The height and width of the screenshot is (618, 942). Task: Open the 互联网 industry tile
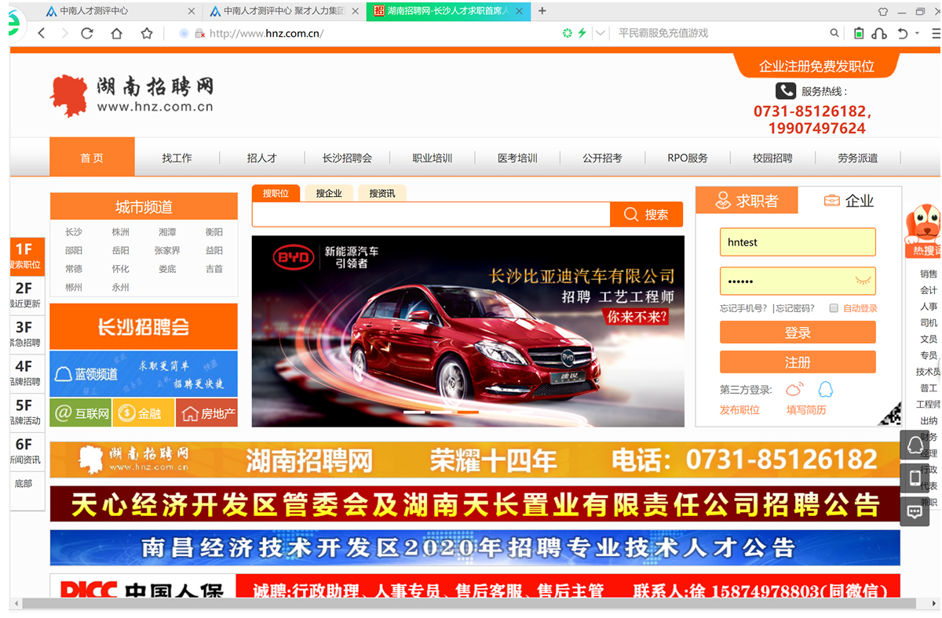tap(81, 413)
